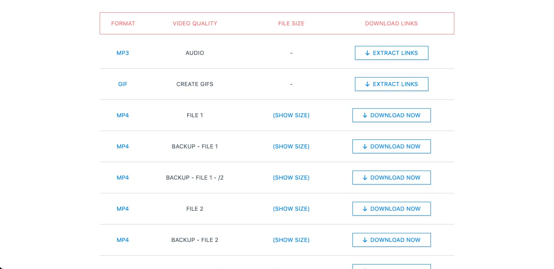Image resolution: width=554 pixels, height=269 pixels.
Task: Select the MP3 format label
Action: coord(123,53)
